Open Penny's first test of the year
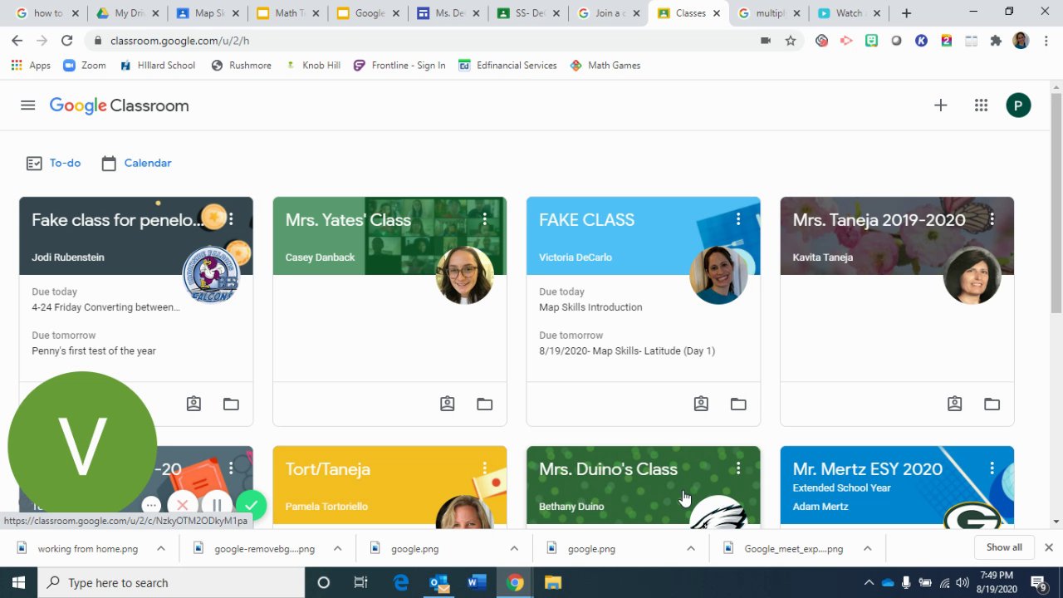This screenshot has height=598, width=1063. pyautogui.click(x=94, y=350)
